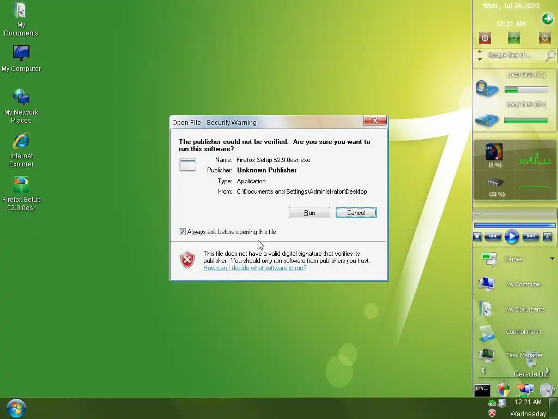Click the file name 'Firefox Setup 52.9.0esr.exe'

[x=274, y=160]
